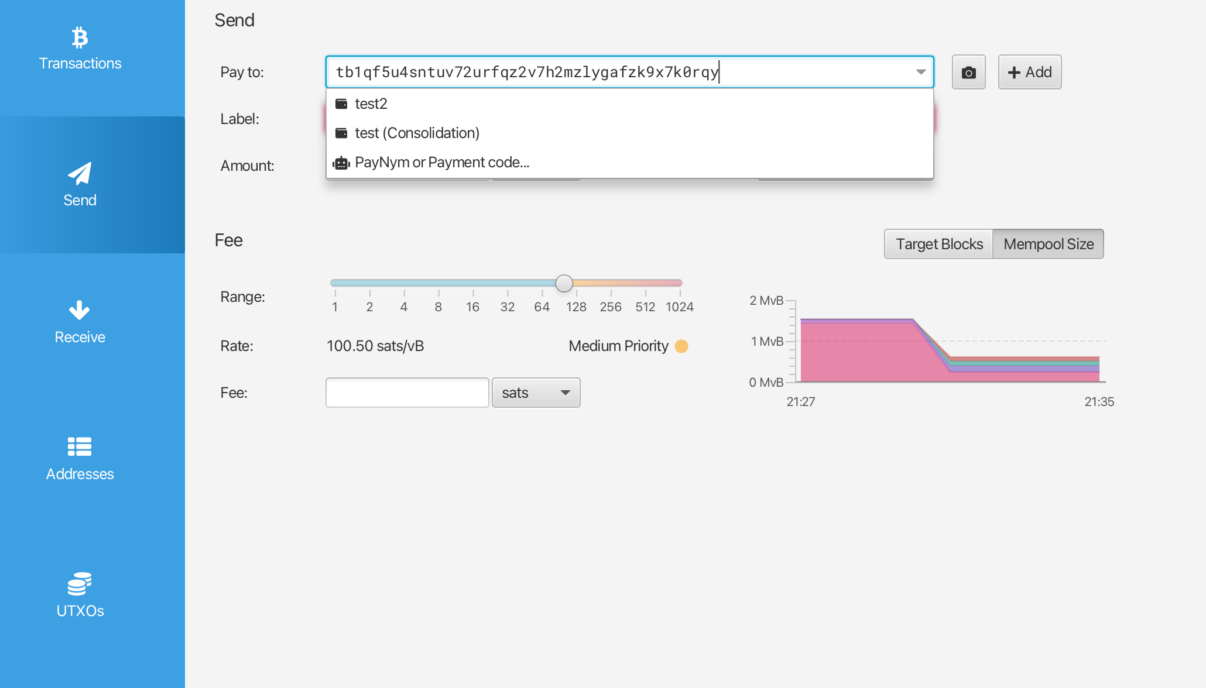This screenshot has height=688, width=1206.
Task: Click the PayNym robot icon
Action: [341, 163]
